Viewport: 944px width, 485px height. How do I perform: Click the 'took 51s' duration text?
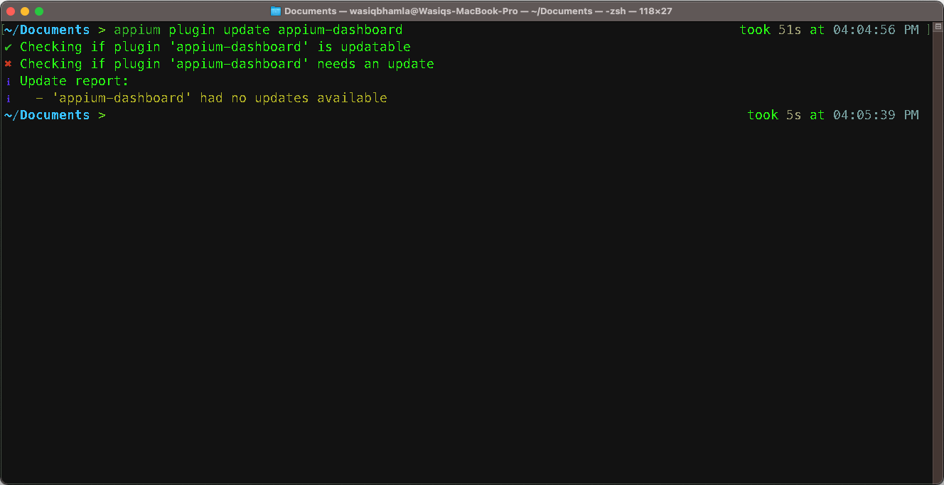pyautogui.click(x=771, y=29)
